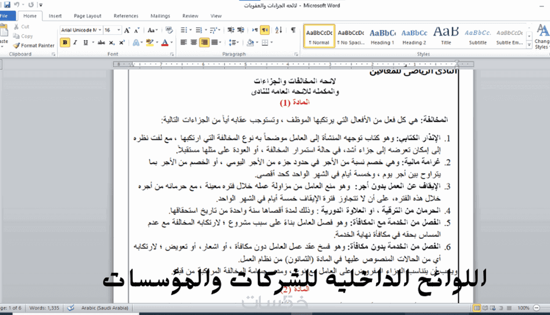550x315 pixels.
Task: Shrink the font size
Action: (x=136, y=30)
